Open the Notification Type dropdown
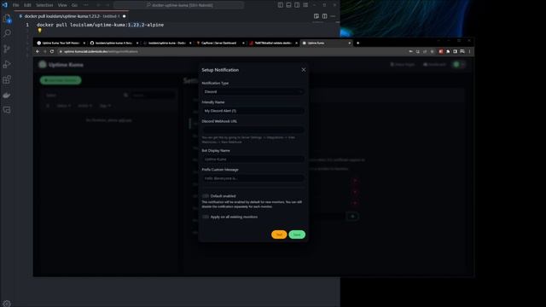Image resolution: width=546 pixels, height=307 pixels. click(253, 92)
